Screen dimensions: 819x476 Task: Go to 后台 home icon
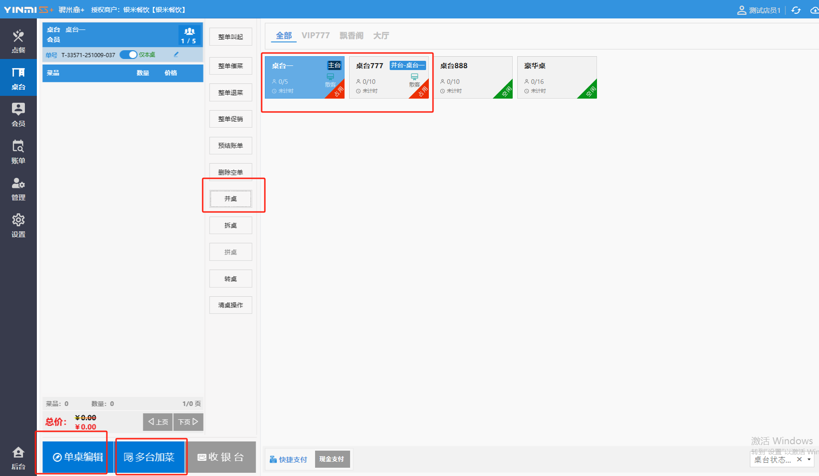tap(18, 458)
